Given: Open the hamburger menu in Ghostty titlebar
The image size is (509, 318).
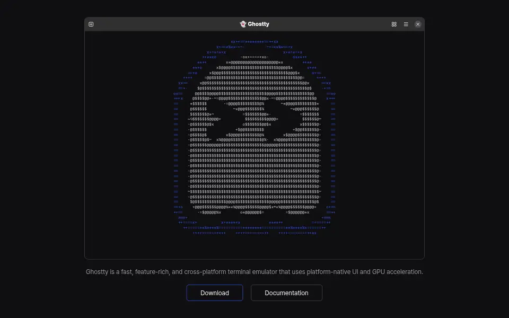Looking at the screenshot, I should click(406, 24).
